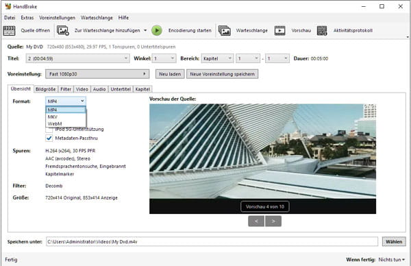Open the end chapter dropdown
Screen dimensions: 411x266
pos(277,58)
